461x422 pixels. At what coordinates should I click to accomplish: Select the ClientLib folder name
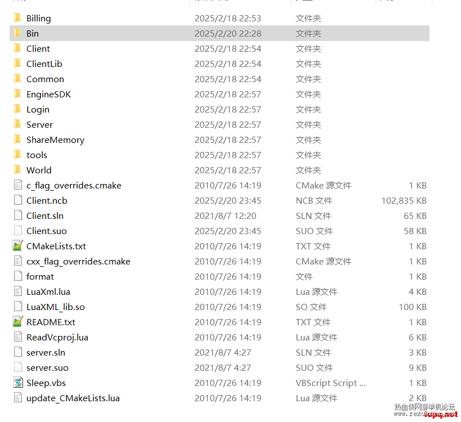[x=44, y=64]
